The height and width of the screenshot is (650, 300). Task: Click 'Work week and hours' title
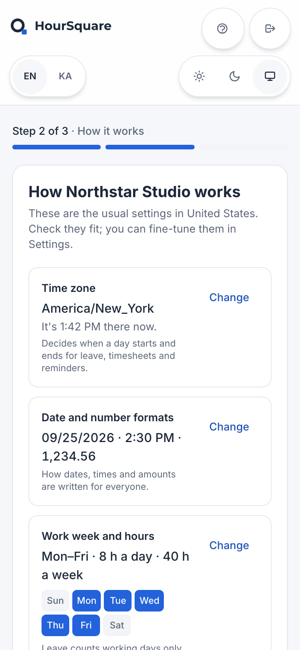tap(98, 536)
